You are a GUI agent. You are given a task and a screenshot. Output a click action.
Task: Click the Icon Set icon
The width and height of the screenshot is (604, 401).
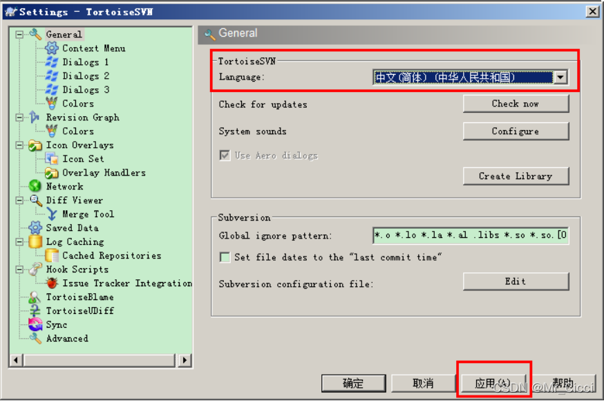click(x=52, y=159)
